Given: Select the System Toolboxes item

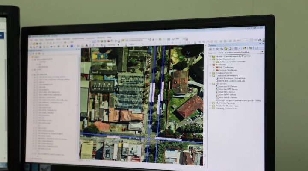Looking at the screenshot, I should click(227, 70).
